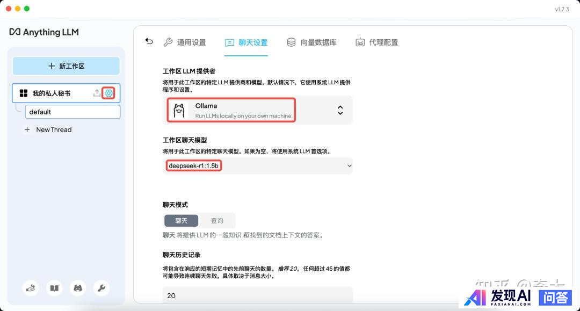Viewport: 580px width, 311px height.
Task: Click the back arrow icon in settings
Action: pyautogui.click(x=149, y=41)
